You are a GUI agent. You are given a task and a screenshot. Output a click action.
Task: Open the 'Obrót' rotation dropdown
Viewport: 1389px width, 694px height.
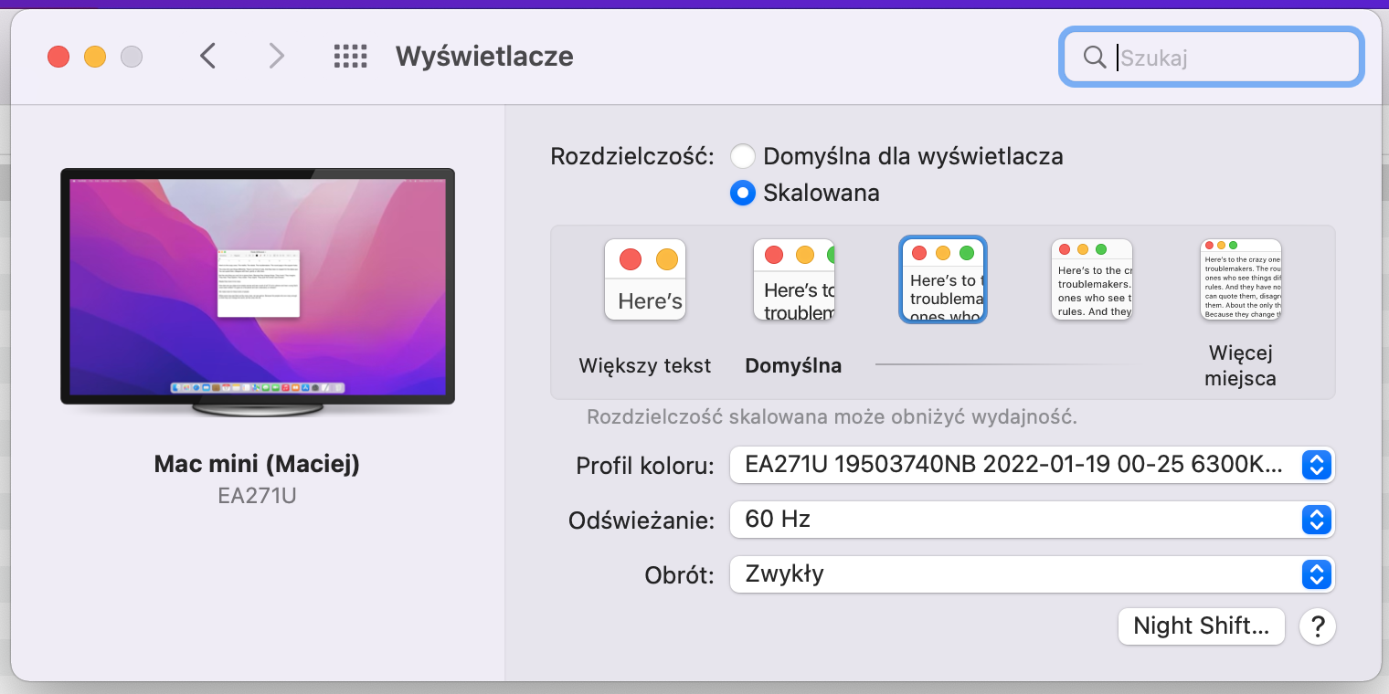(x=1032, y=574)
